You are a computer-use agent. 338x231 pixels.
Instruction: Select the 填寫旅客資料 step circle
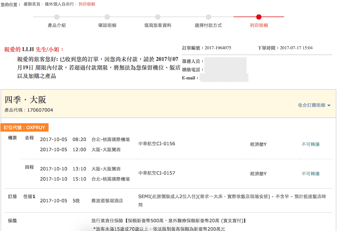click(158, 16)
